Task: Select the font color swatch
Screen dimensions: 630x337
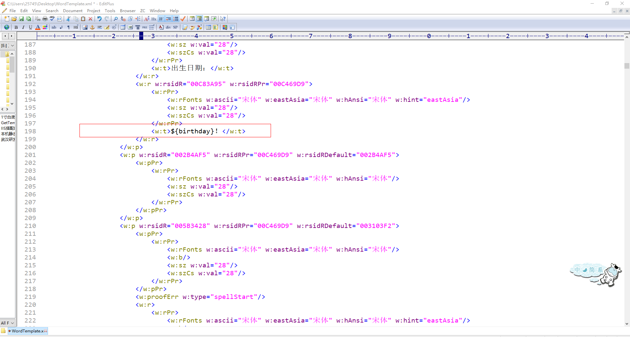Action: [x=38, y=27]
